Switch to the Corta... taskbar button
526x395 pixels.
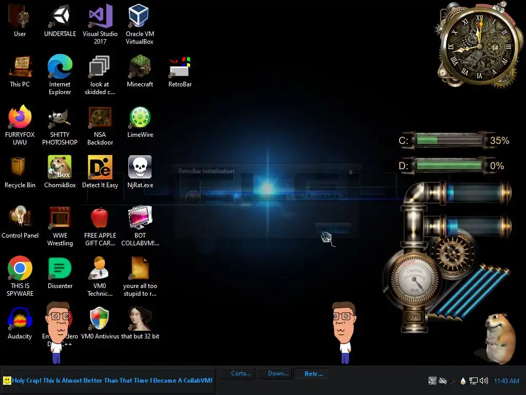pyautogui.click(x=237, y=373)
